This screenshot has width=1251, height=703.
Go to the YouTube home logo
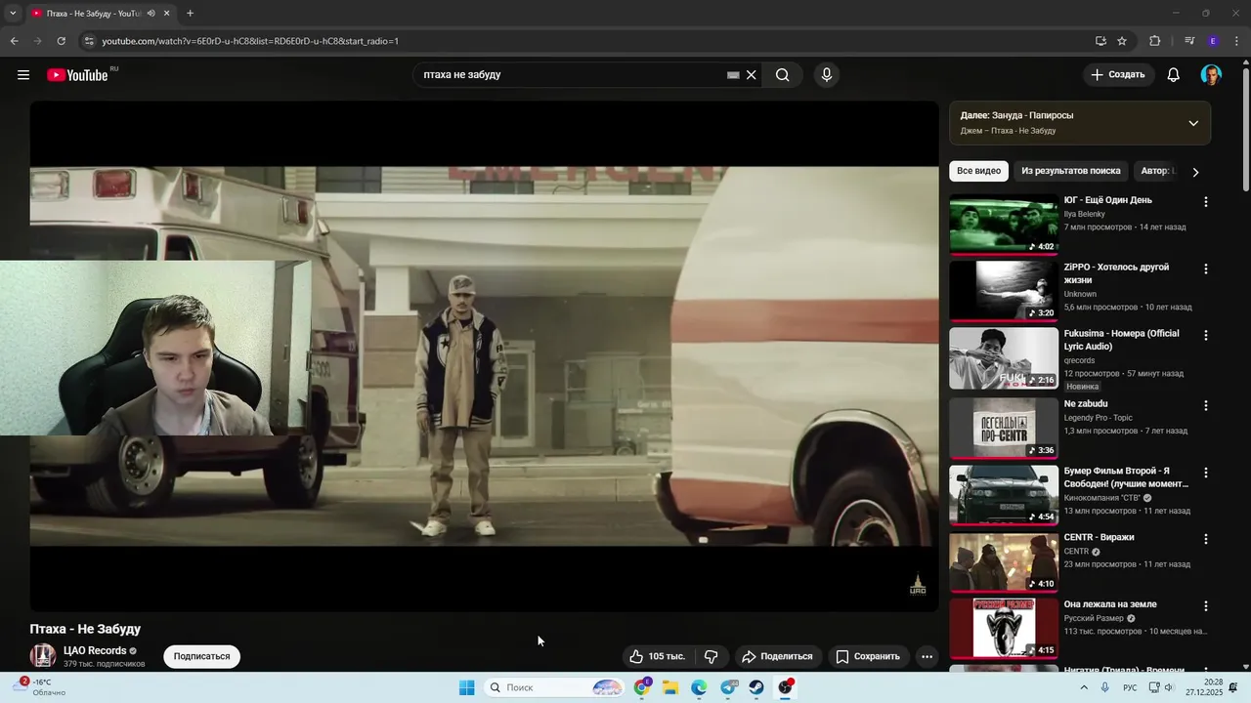pos(77,75)
